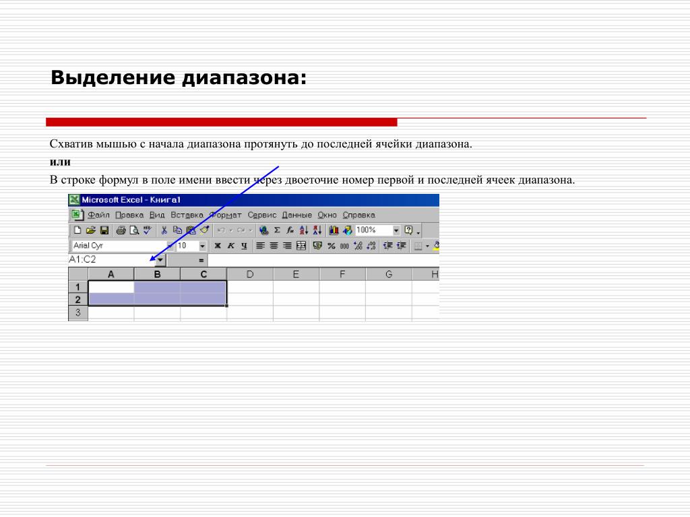Click the Paste clipboard icon
The height and width of the screenshot is (517, 690).
pos(191,230)
